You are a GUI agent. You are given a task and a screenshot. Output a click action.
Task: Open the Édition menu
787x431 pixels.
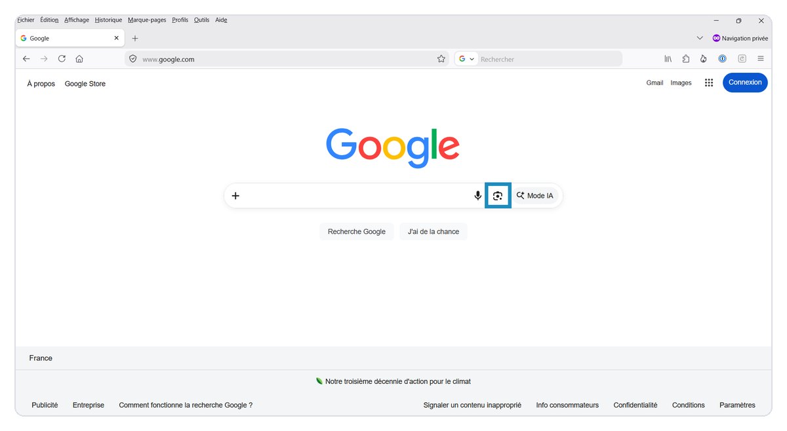(x=49, y=20)
